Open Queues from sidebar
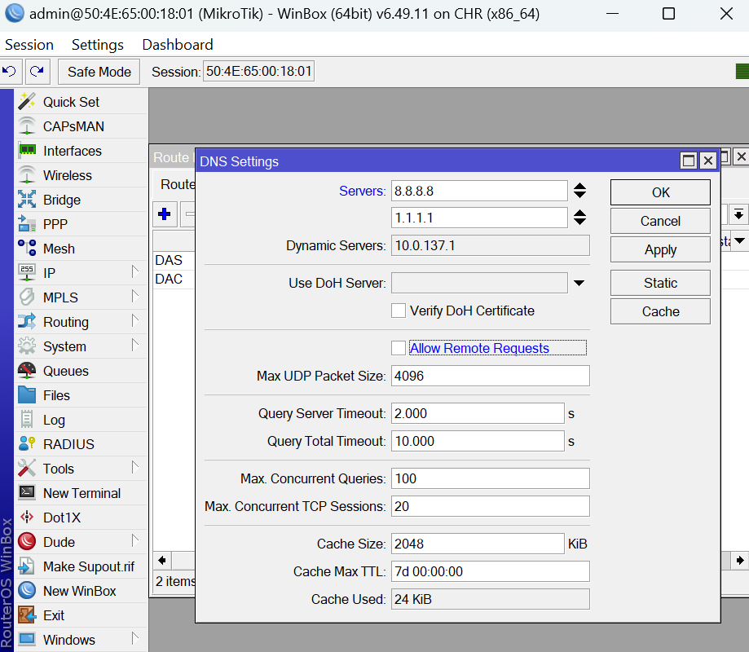The width and height of the screenshot is (749, 652). coord(81,371)
